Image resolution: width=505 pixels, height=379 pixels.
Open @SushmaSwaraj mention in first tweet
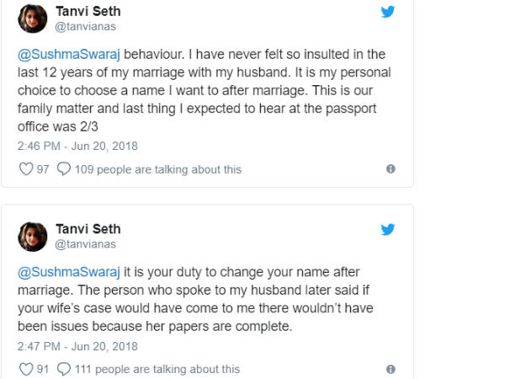pos(69,54)
